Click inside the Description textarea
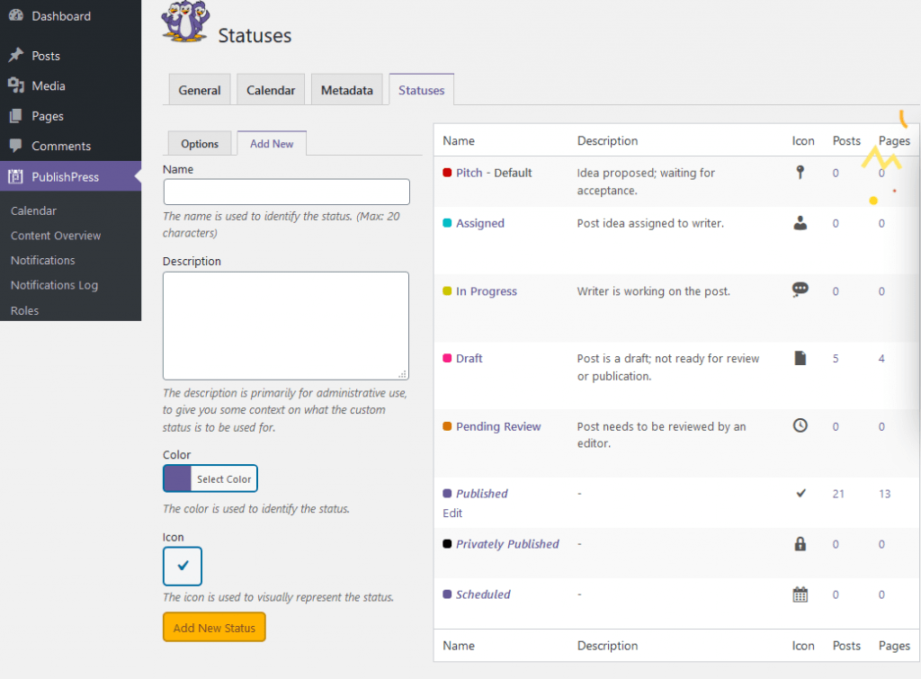Screen dimensions: 921x679 pyautogui.click(x=286, y=326)
